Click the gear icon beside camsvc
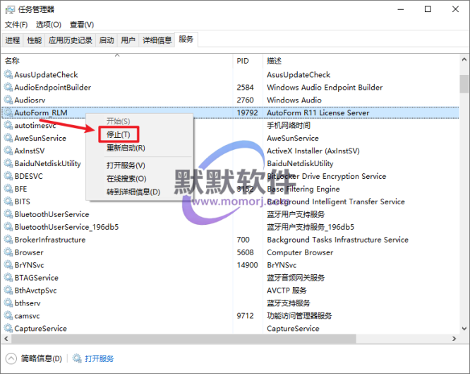Screen dimensions: 470x374 (x=8, y=316)
